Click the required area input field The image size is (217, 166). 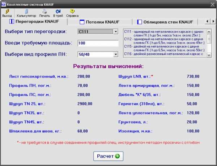pos(98,43)
